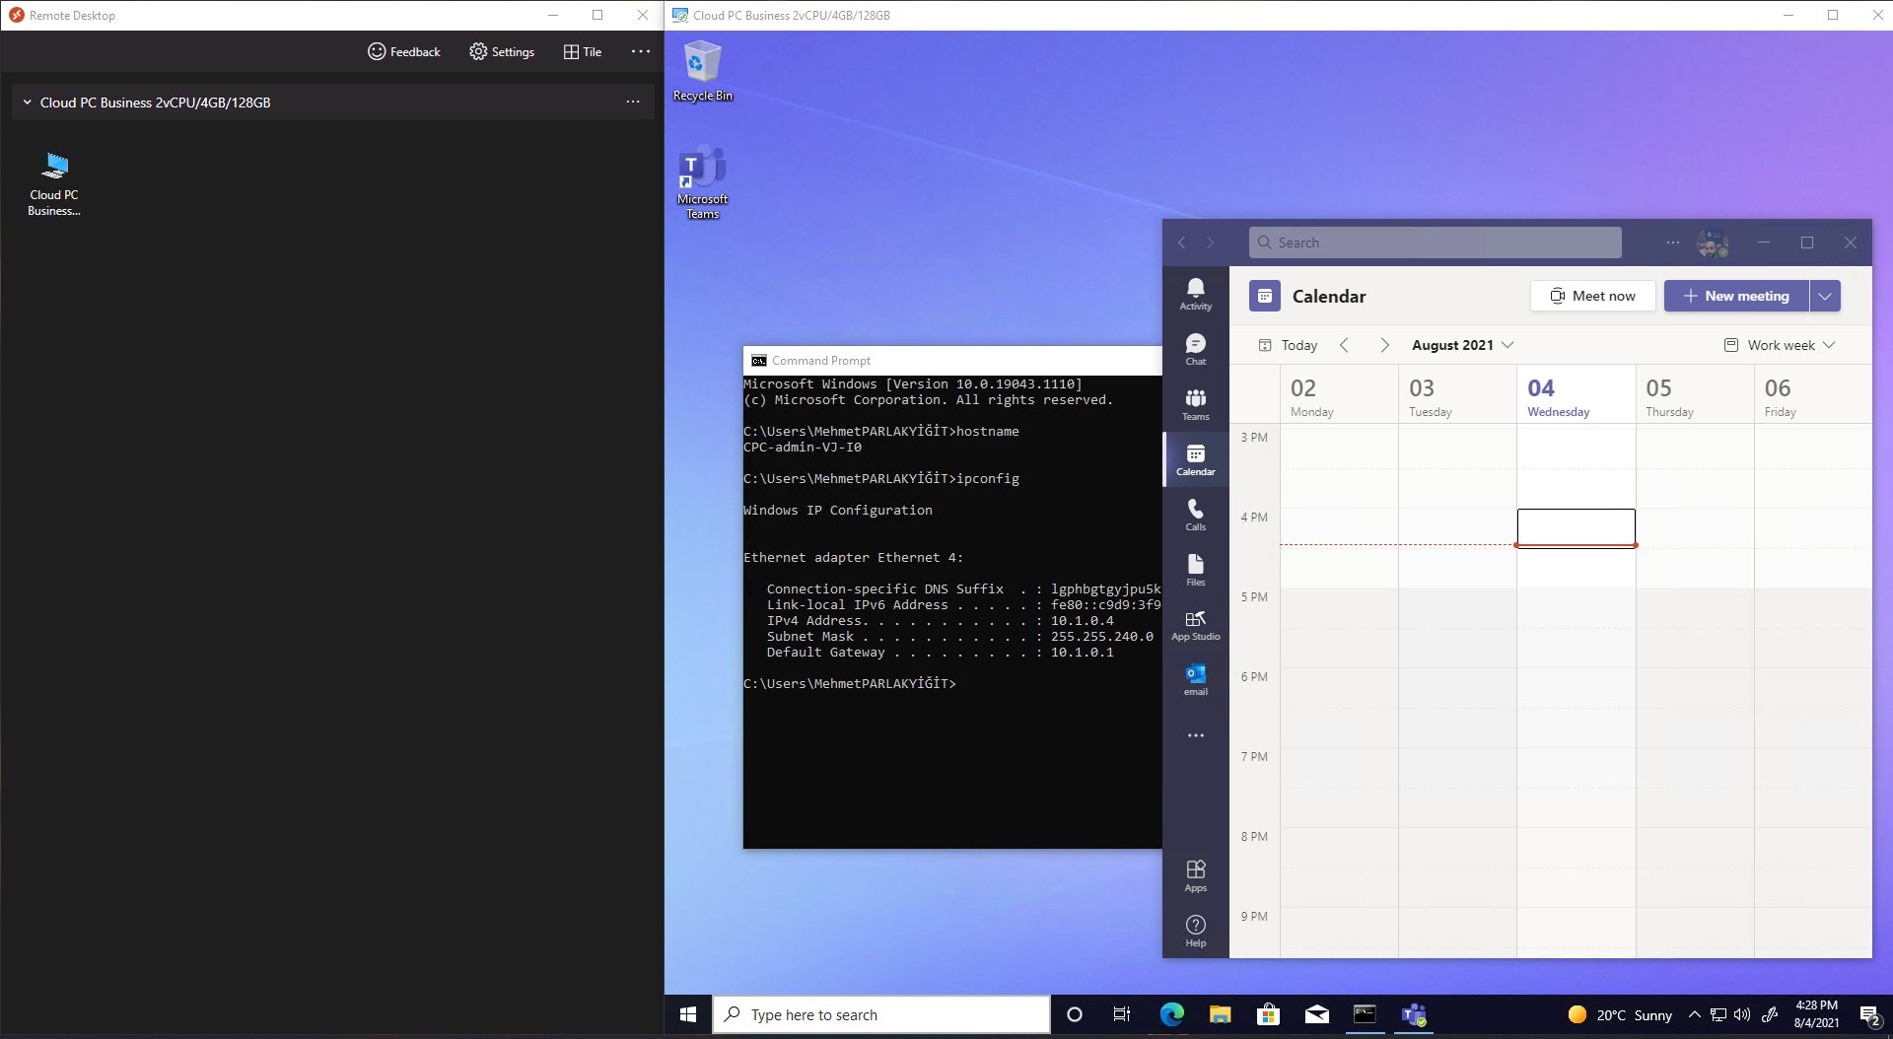Click the network icon in system tray
The height and width of the screenshot is (1039, 1893).
(1718, 1014)
